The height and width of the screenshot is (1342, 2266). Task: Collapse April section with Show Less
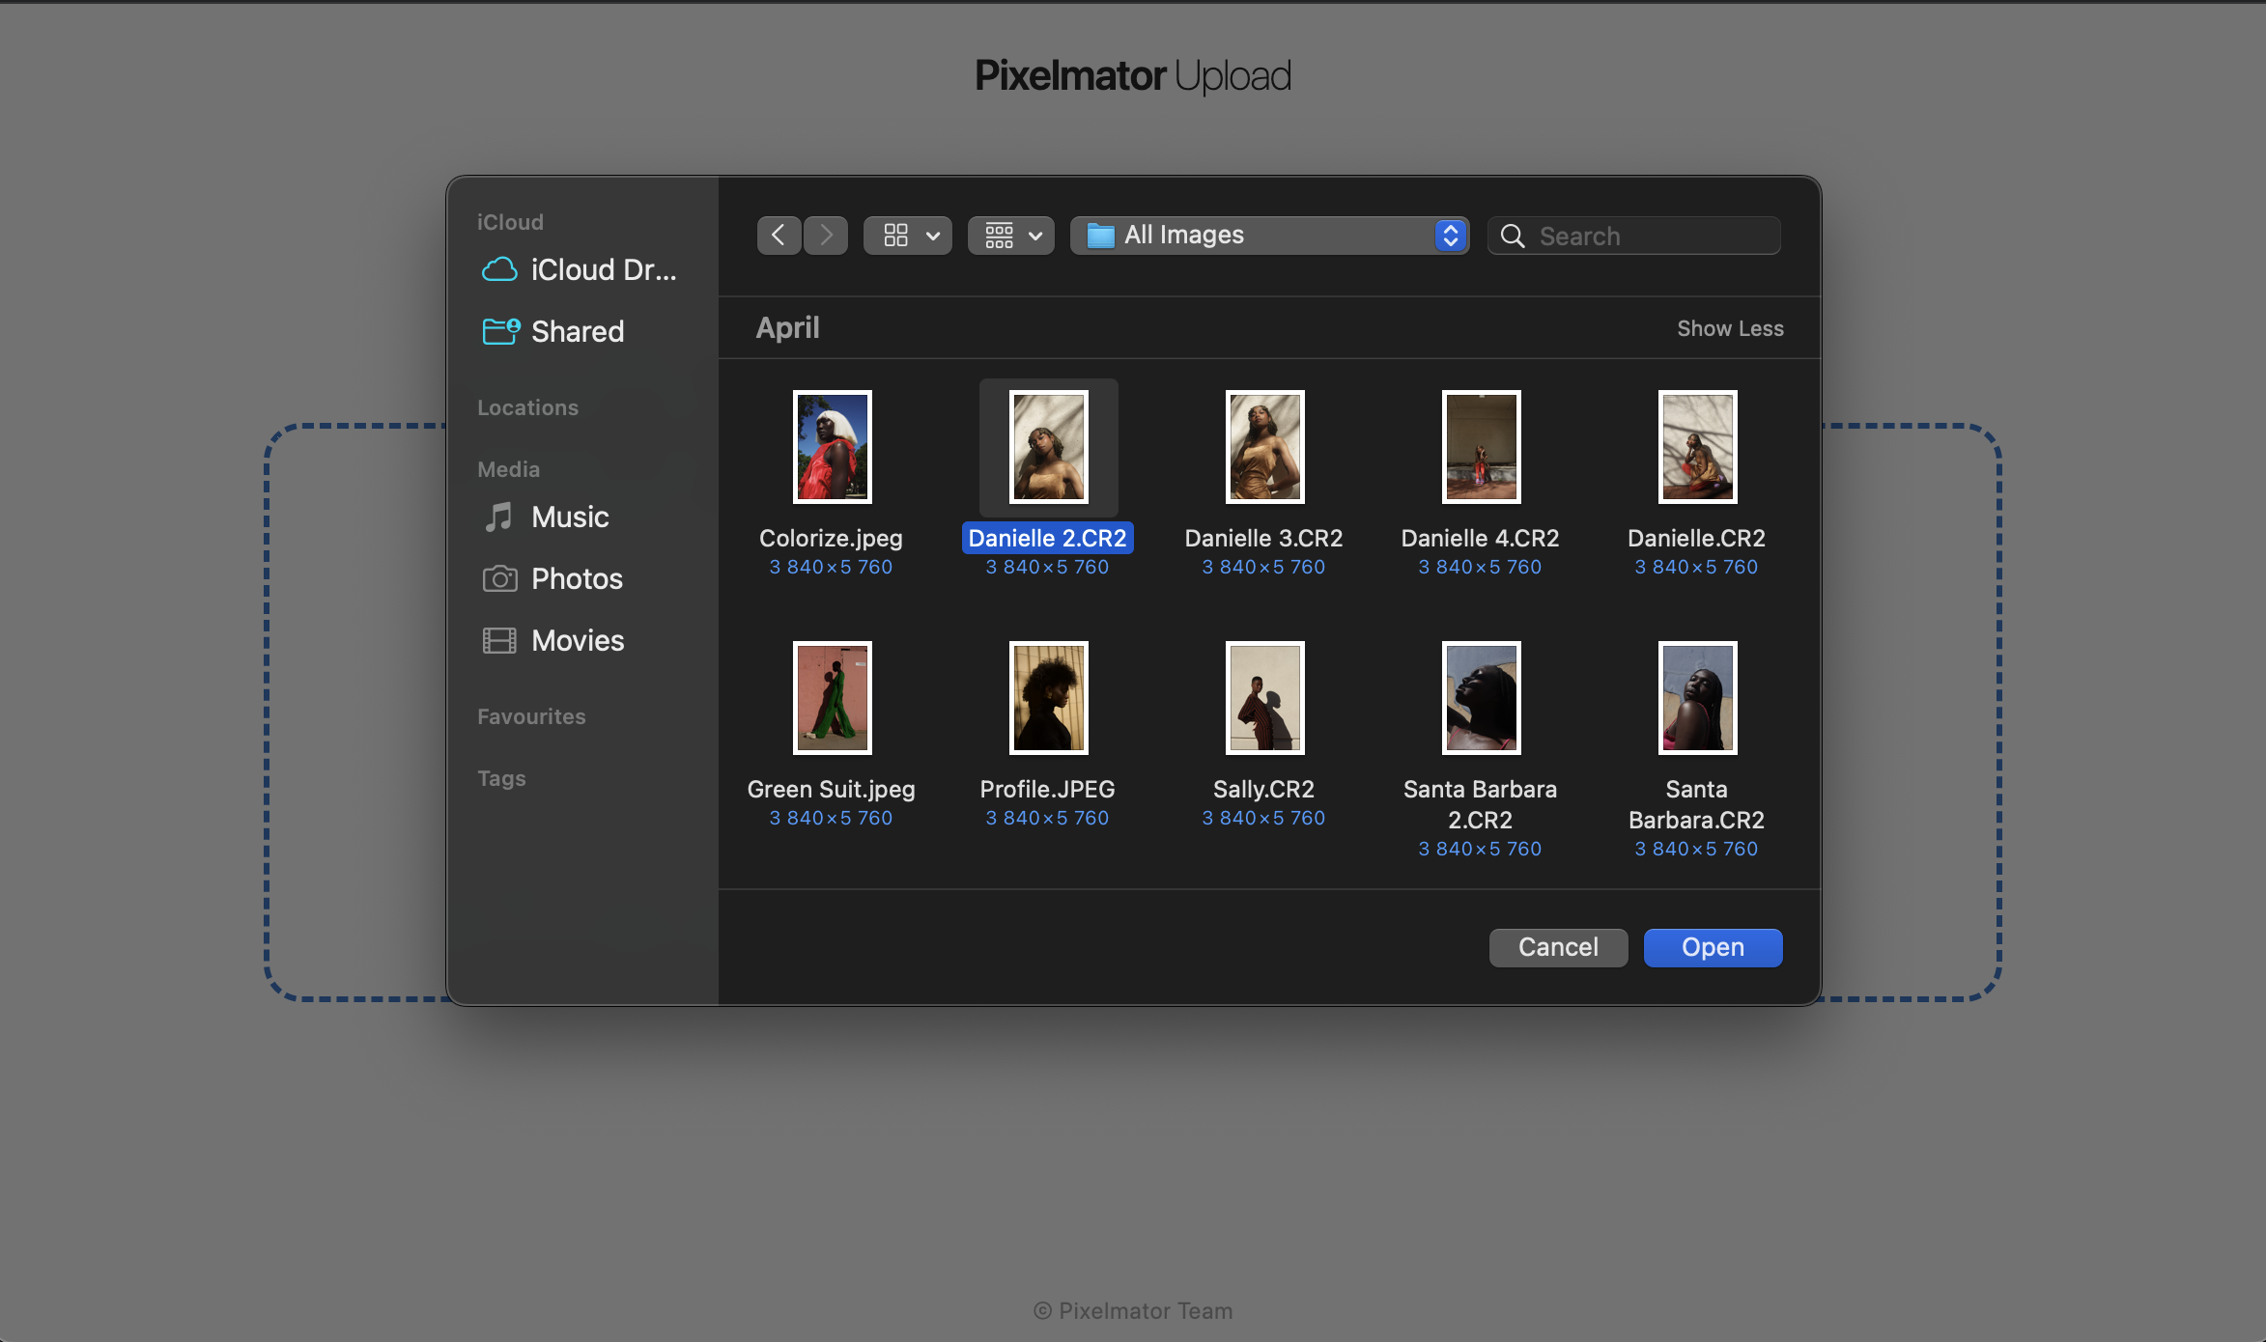click(x=1729, y=329)
